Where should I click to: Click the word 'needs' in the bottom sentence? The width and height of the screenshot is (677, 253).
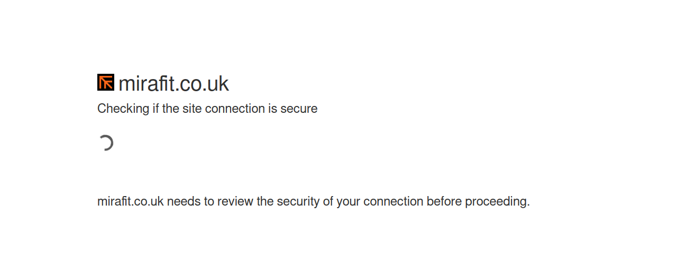click(183, 201)
